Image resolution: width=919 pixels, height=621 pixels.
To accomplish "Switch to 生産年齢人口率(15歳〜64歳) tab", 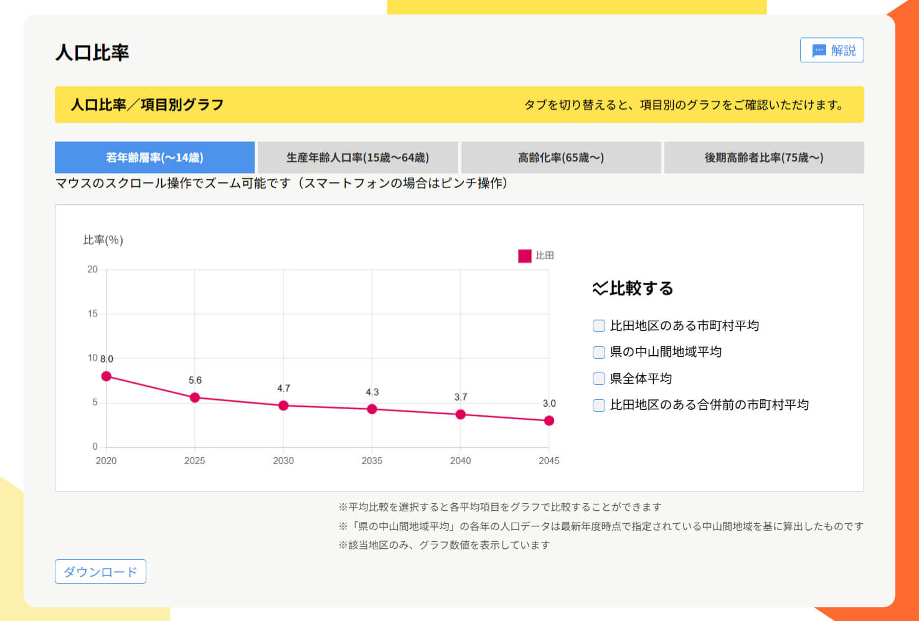I will point(357,158).
